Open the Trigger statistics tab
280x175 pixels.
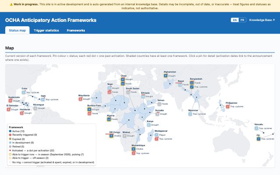(46, 30)
